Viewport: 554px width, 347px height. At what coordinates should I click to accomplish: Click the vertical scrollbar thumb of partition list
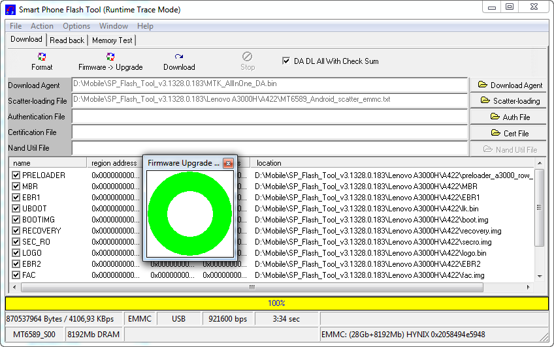coord(539,207)
